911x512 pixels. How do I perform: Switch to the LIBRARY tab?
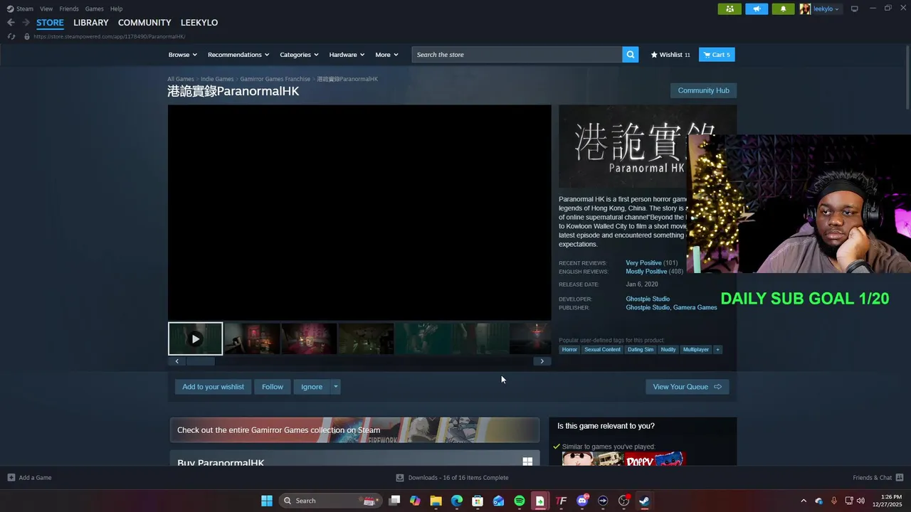91,23
